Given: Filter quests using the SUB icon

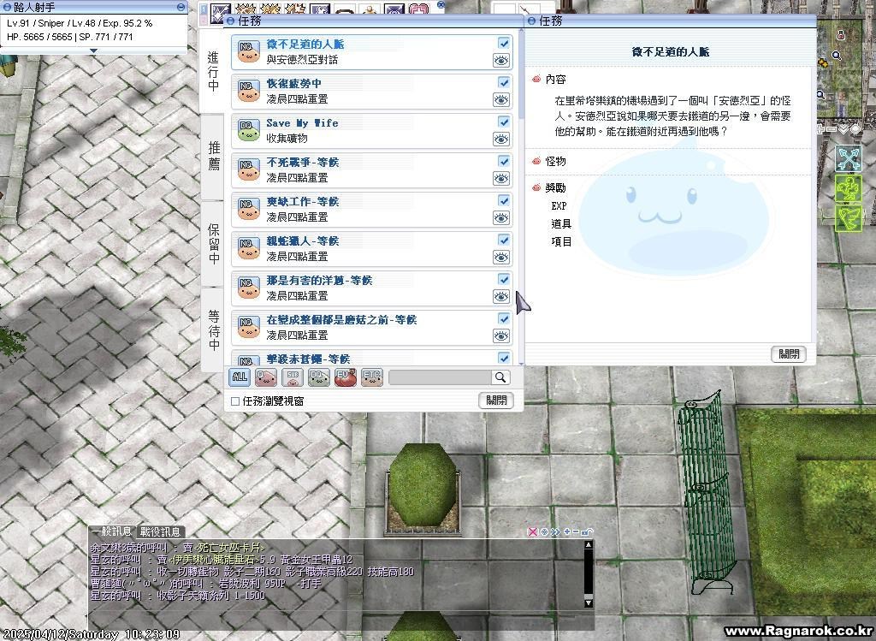Looking at the screenshot, I should pyautogui.click(x=293, y=377).
